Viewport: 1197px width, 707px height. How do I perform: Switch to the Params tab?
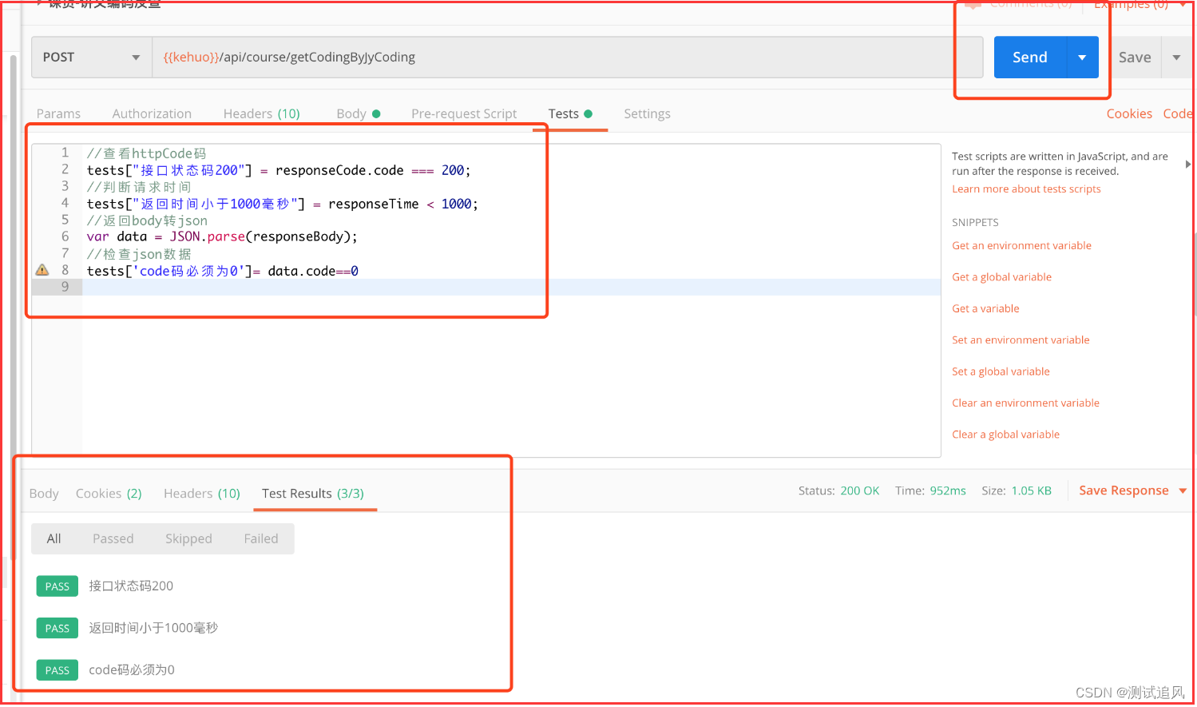pyautogui.click(x=58, y=114)
